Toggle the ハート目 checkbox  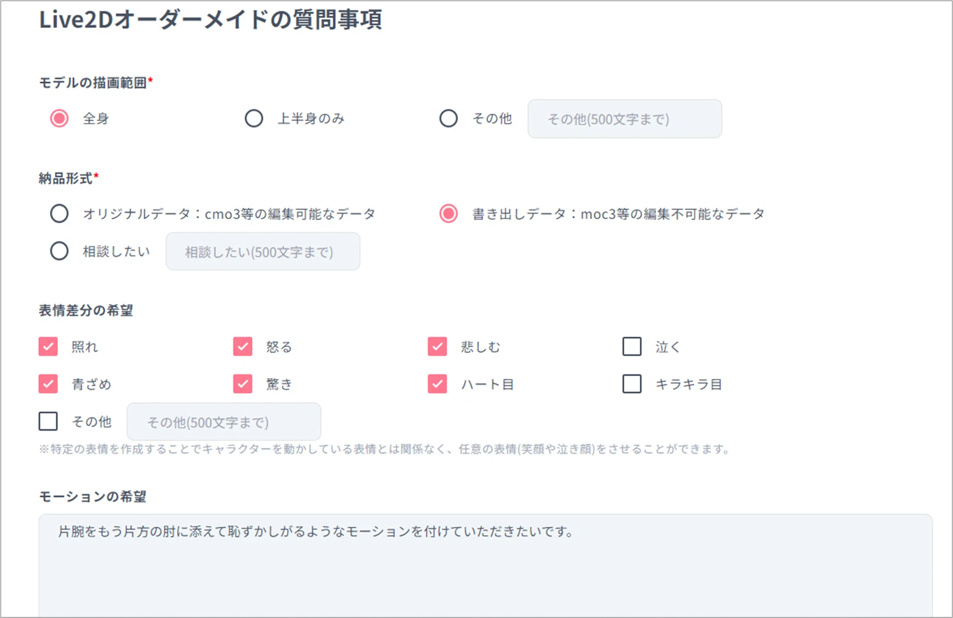(437, 384)
